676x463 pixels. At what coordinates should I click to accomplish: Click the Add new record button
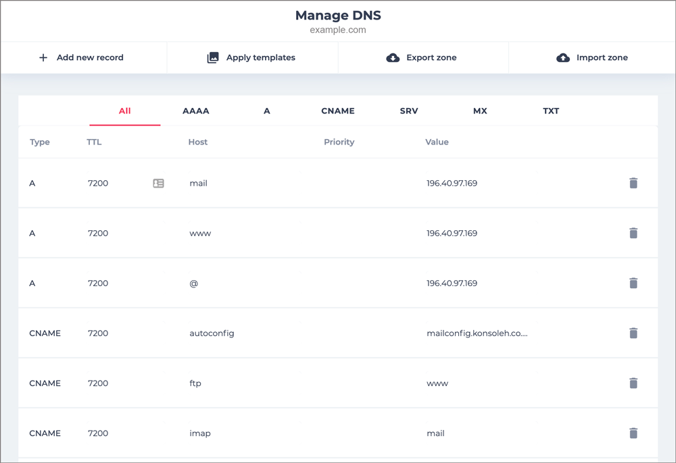[82, 57]
